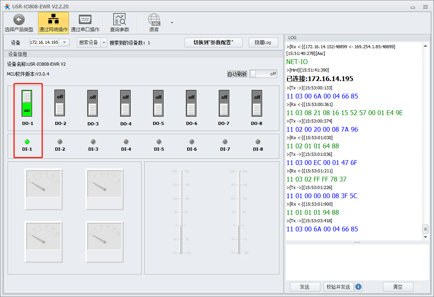
Task: Click the DI-8 indicator light
Action: (258, 142)
